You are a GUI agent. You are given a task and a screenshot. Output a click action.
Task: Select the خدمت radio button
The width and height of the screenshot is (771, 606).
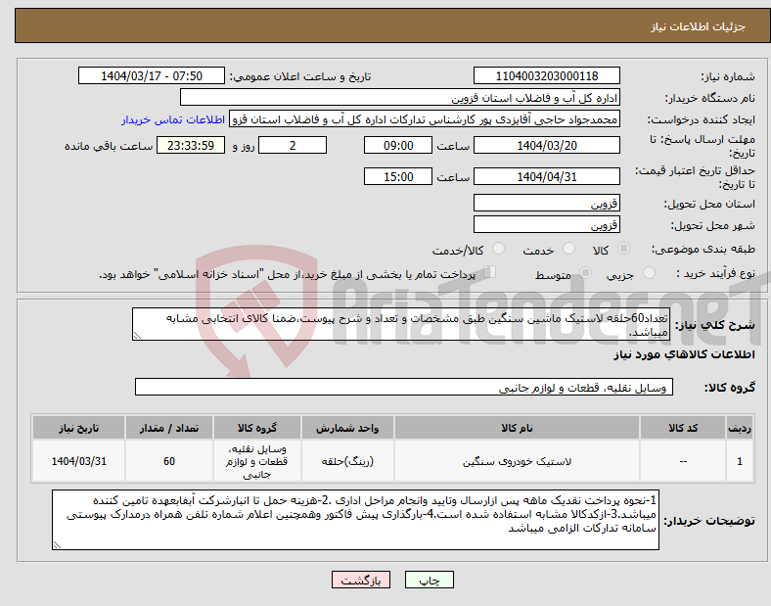[x=568, y=249]
